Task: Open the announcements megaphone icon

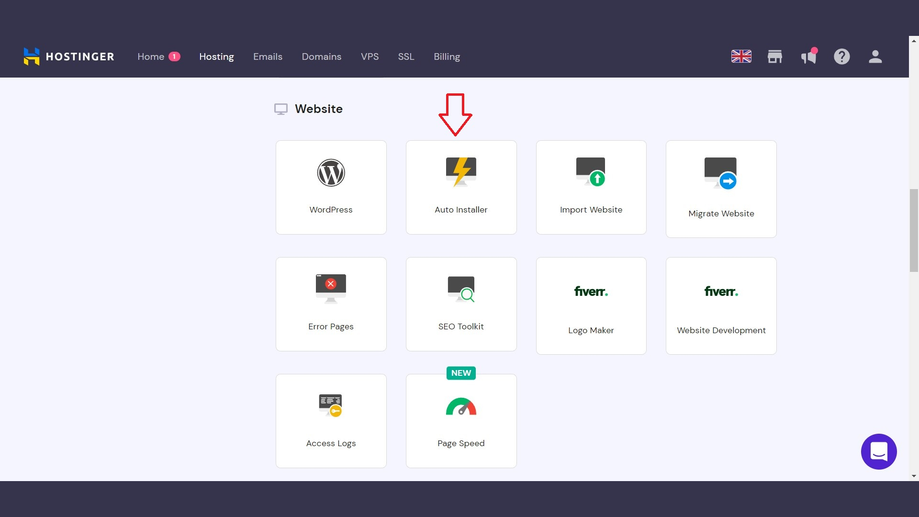Action: coord(809,56)
